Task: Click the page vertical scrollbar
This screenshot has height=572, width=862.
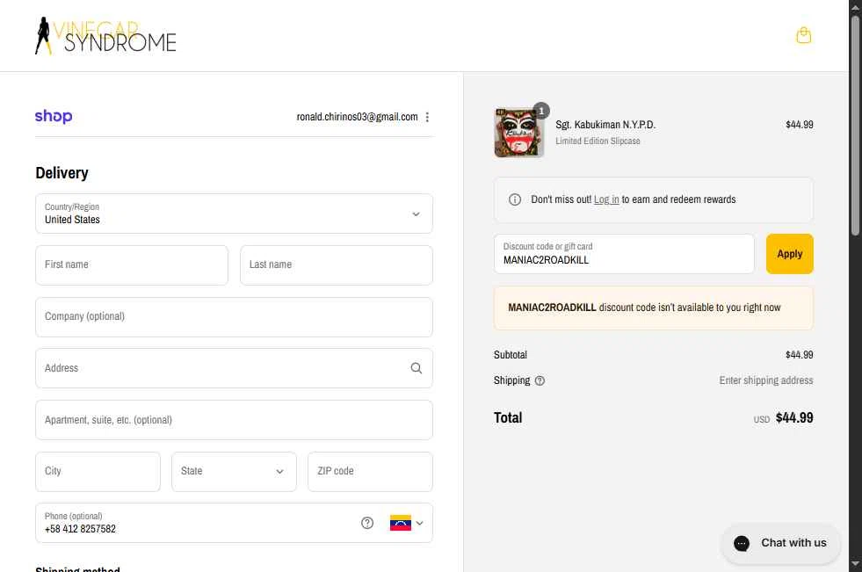Action: pyautogui.click(x=855, y=127)
